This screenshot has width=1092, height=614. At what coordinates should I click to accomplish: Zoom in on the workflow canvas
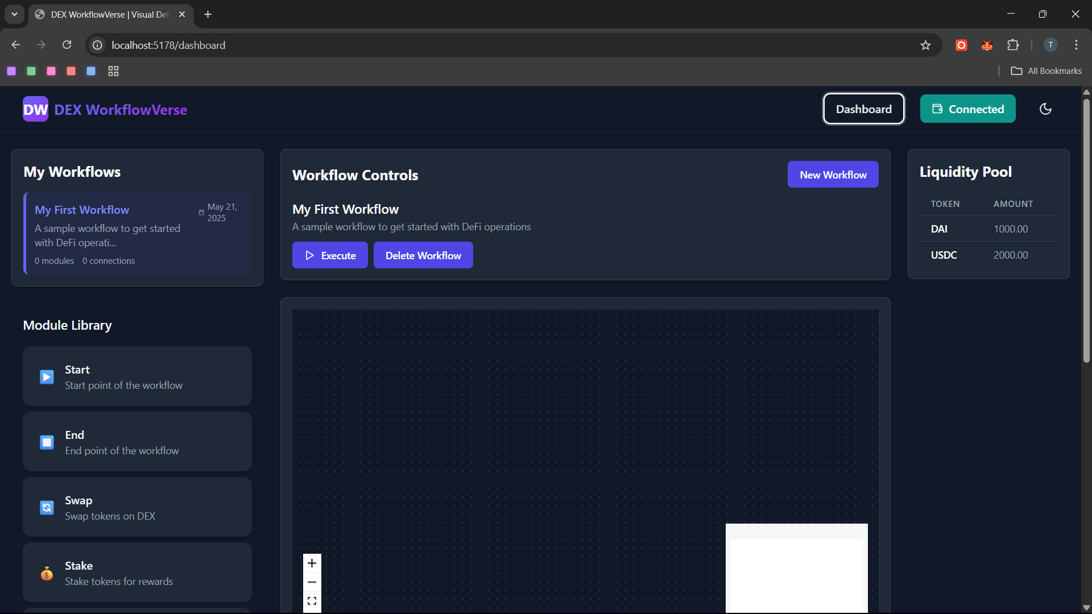point(312,563)
